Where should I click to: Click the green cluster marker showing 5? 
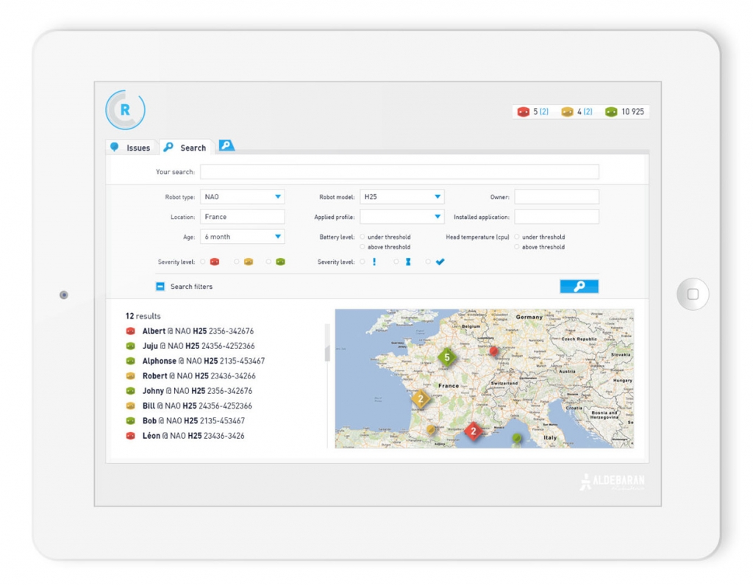click(x=446, y=357)
